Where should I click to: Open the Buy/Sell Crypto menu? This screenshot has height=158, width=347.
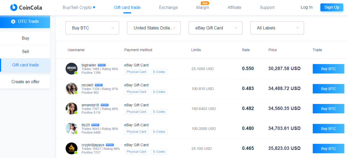[79, 7]
